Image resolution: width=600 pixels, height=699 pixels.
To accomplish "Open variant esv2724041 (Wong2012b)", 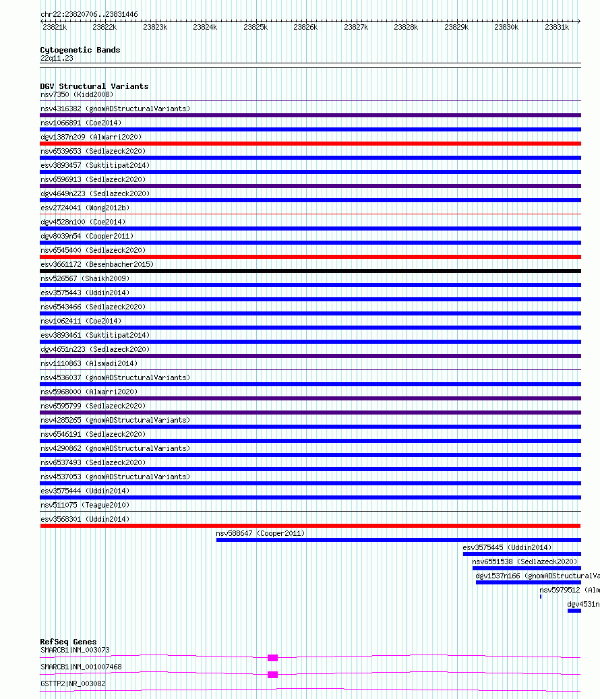I will tap(85, 208).
